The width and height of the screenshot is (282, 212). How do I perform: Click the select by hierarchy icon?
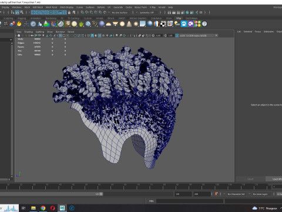(x=12, y=12)
